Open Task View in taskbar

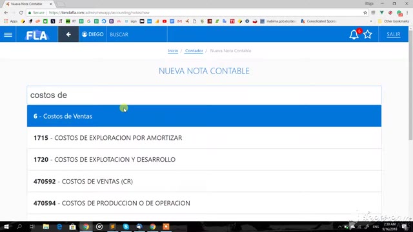pos(32,226)
